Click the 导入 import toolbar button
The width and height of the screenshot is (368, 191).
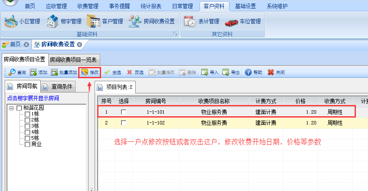pyautogui.click(x=210, y=72)
